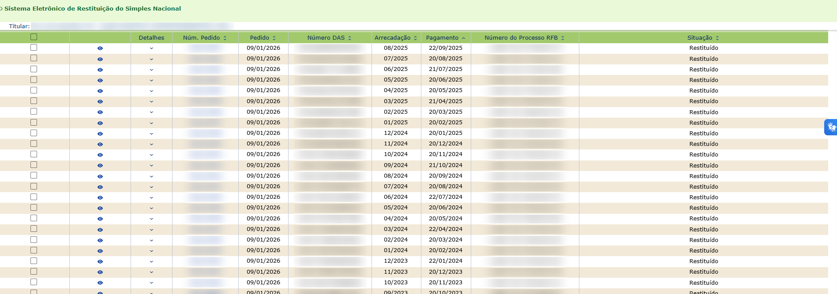The height and width of the screenshot is (294, 837).
Task: Open the VLibras accessibility hand widget
Action: point(831,127)
